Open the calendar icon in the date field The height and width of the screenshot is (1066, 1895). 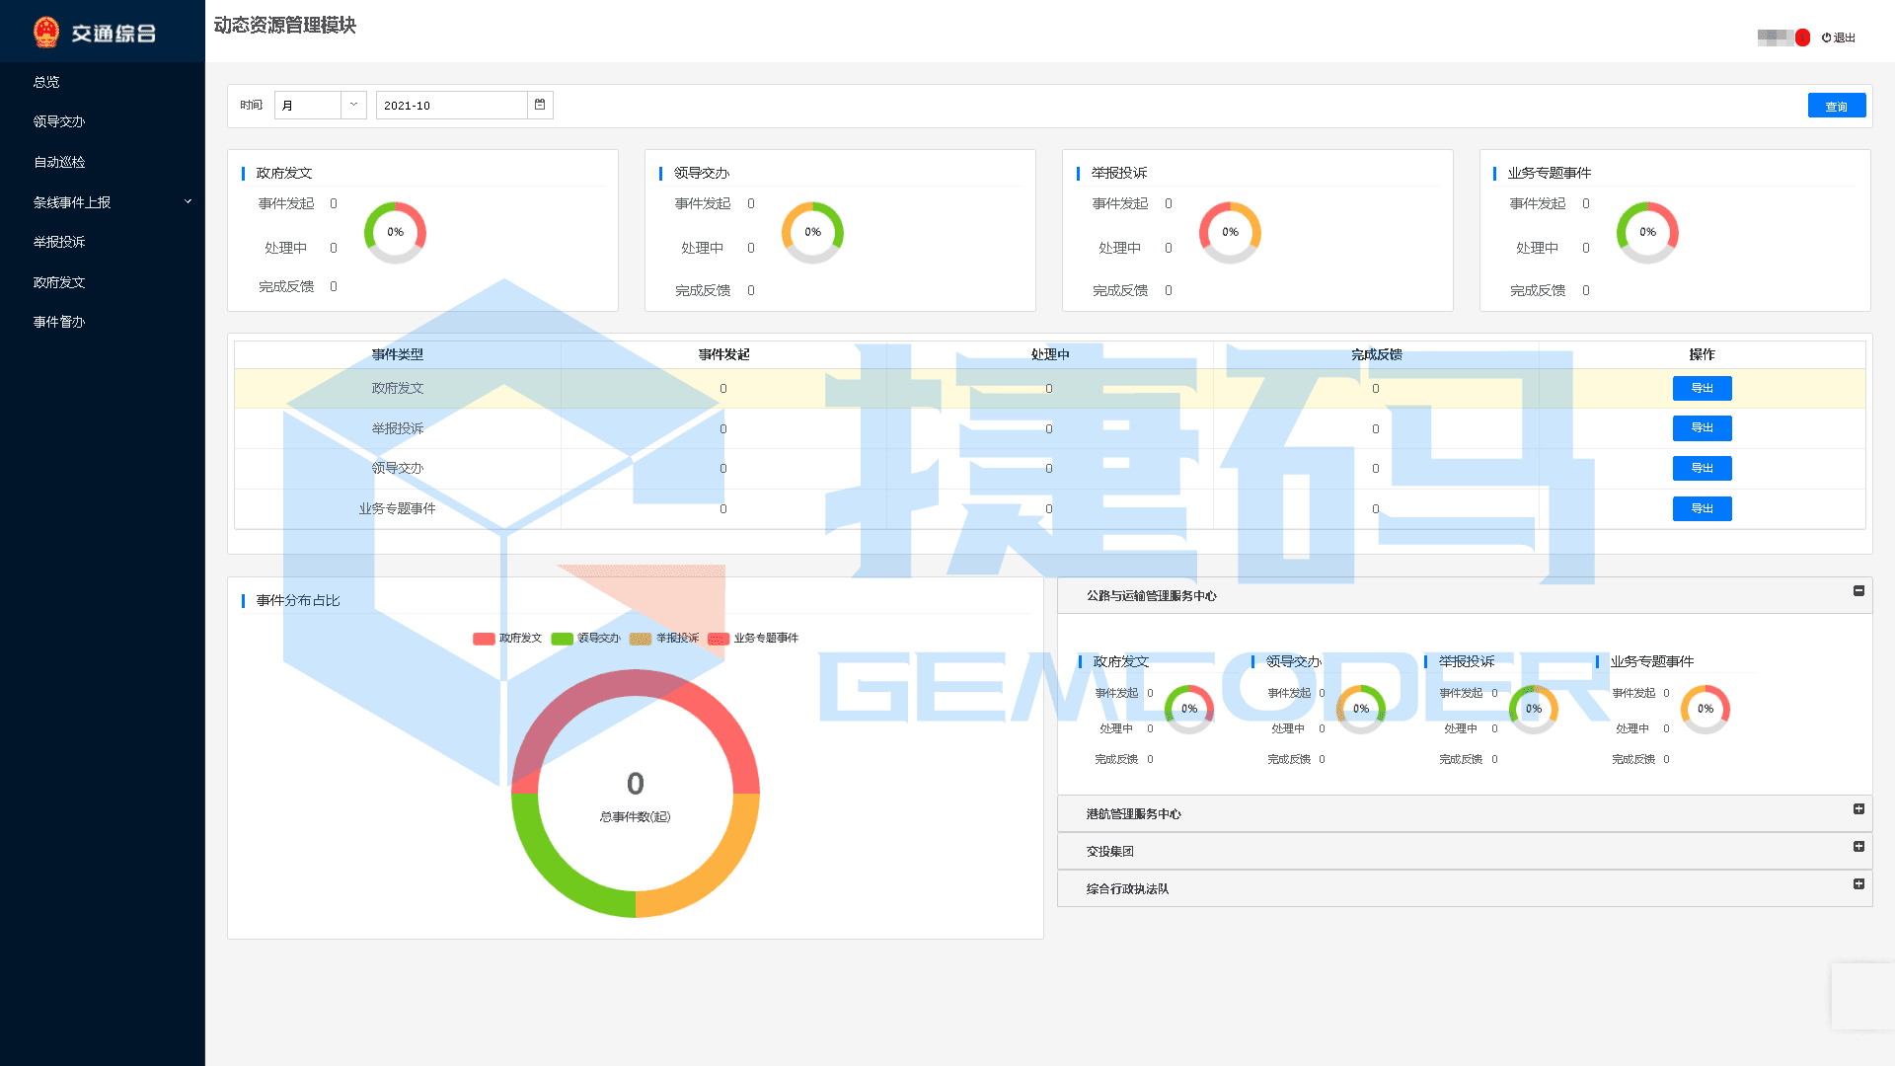[539, 104]
